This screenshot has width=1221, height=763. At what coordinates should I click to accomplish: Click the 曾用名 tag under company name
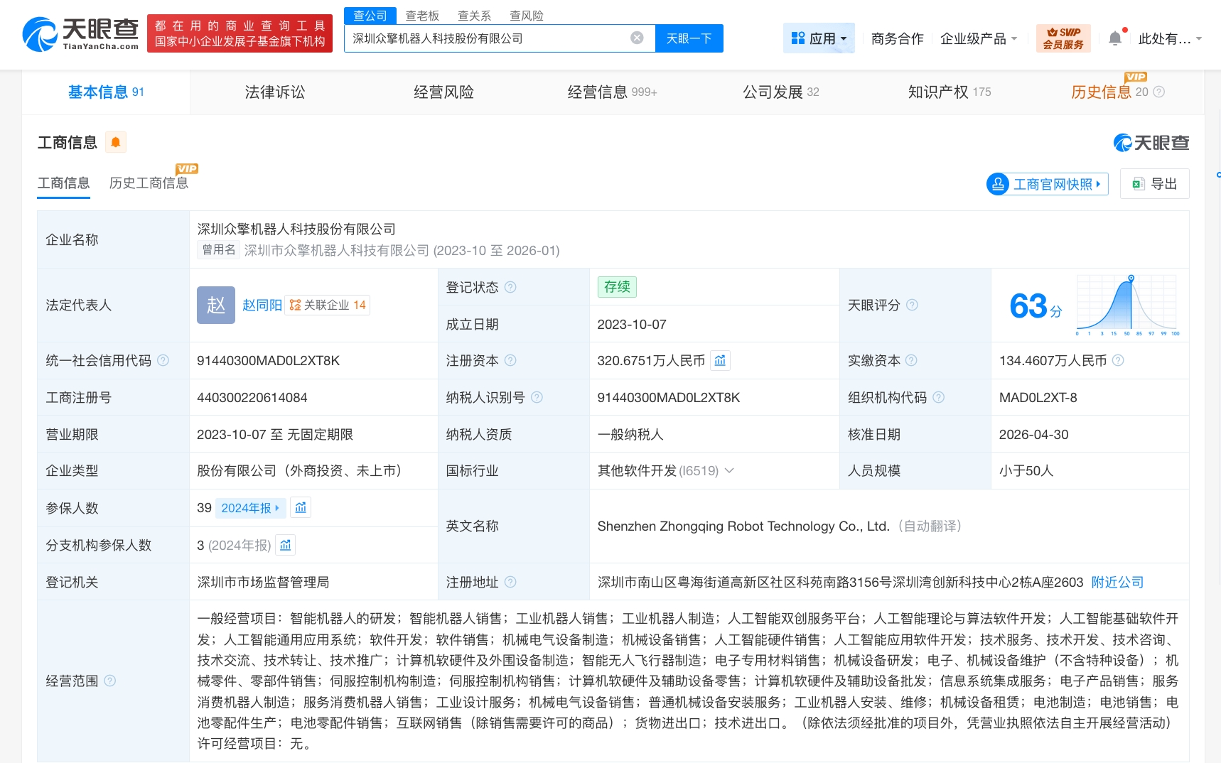coord(218,250)
